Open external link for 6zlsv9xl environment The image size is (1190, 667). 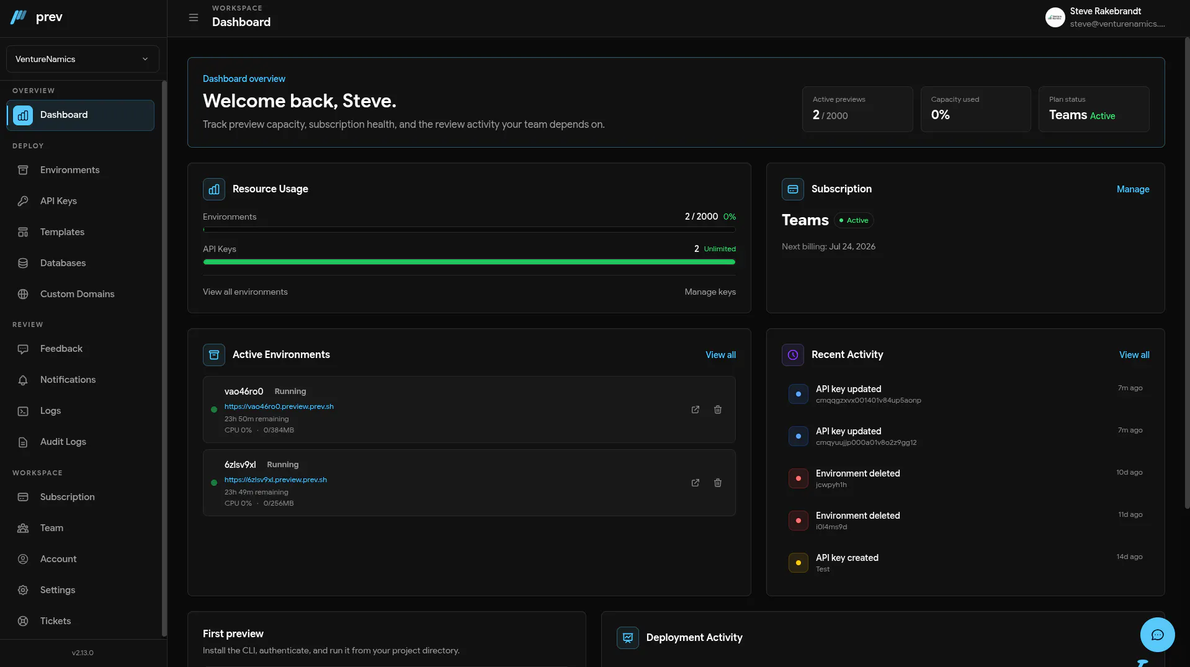(x=696, y=483)
